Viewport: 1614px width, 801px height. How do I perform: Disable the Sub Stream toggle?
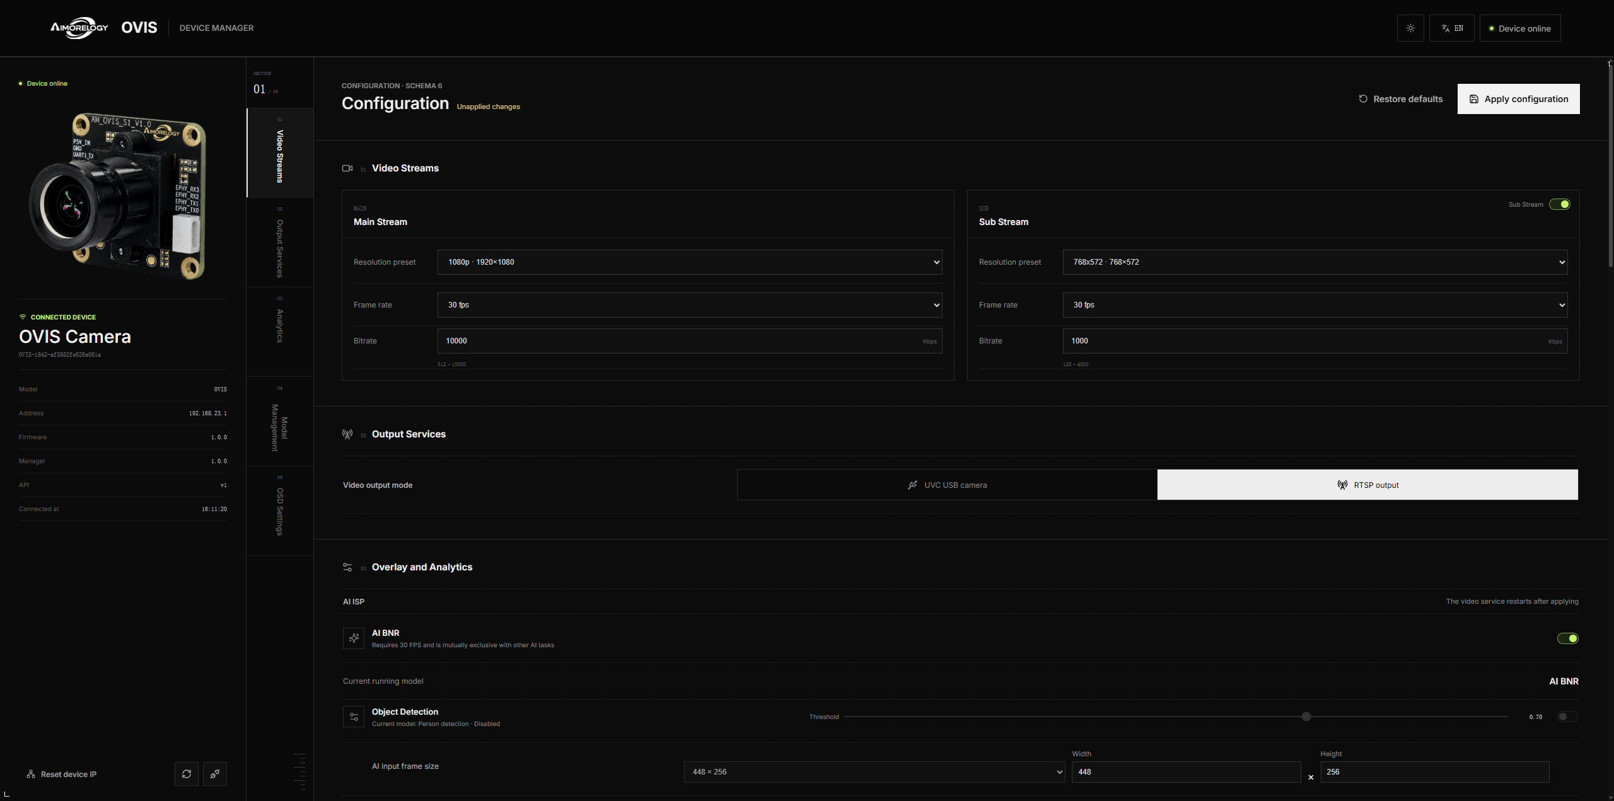point(1560,204)
